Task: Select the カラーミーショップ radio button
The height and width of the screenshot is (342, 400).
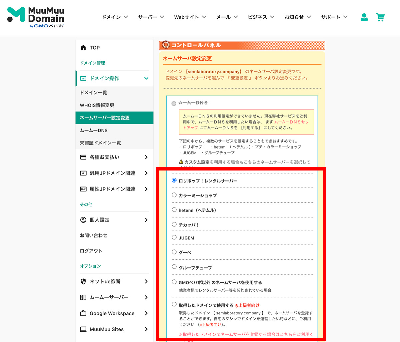Action: [x=174, y=195]
